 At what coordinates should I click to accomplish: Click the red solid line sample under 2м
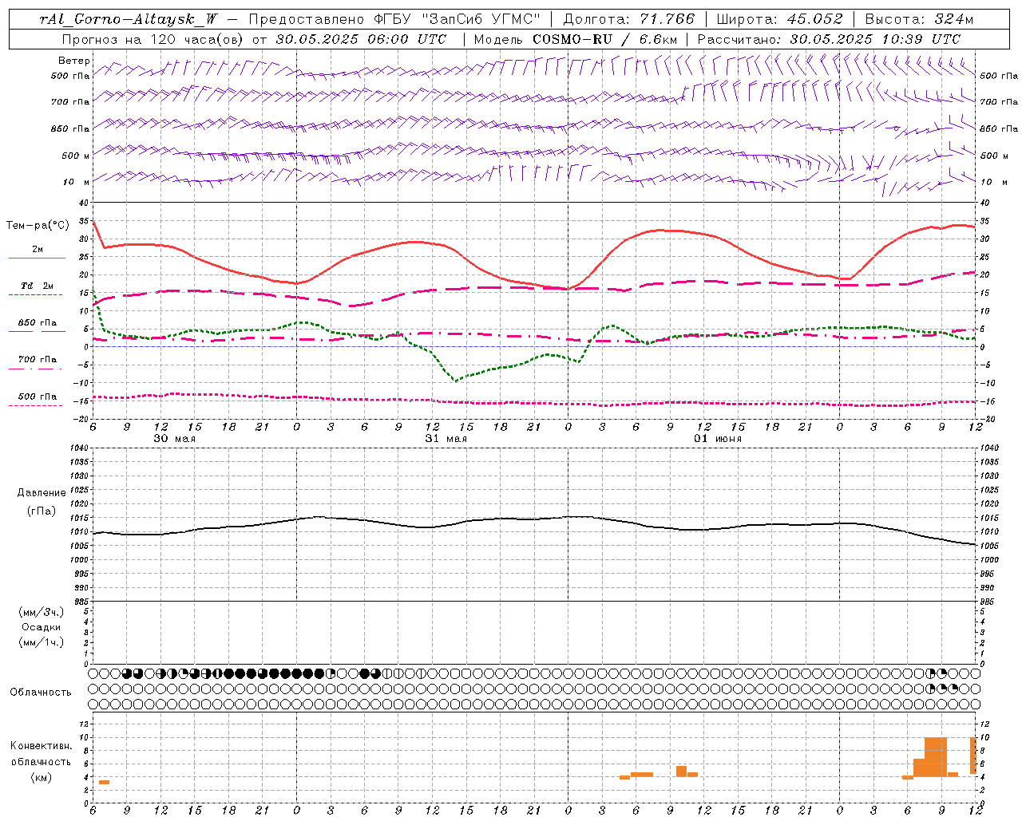point(37,258)
